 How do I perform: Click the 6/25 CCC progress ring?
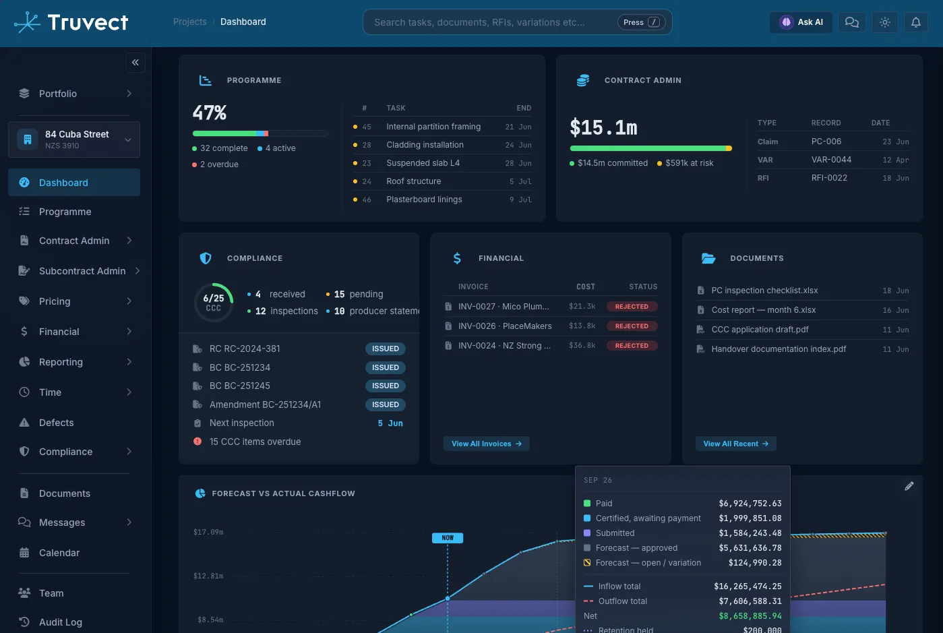pyautogui.click(x=214, y=302)
